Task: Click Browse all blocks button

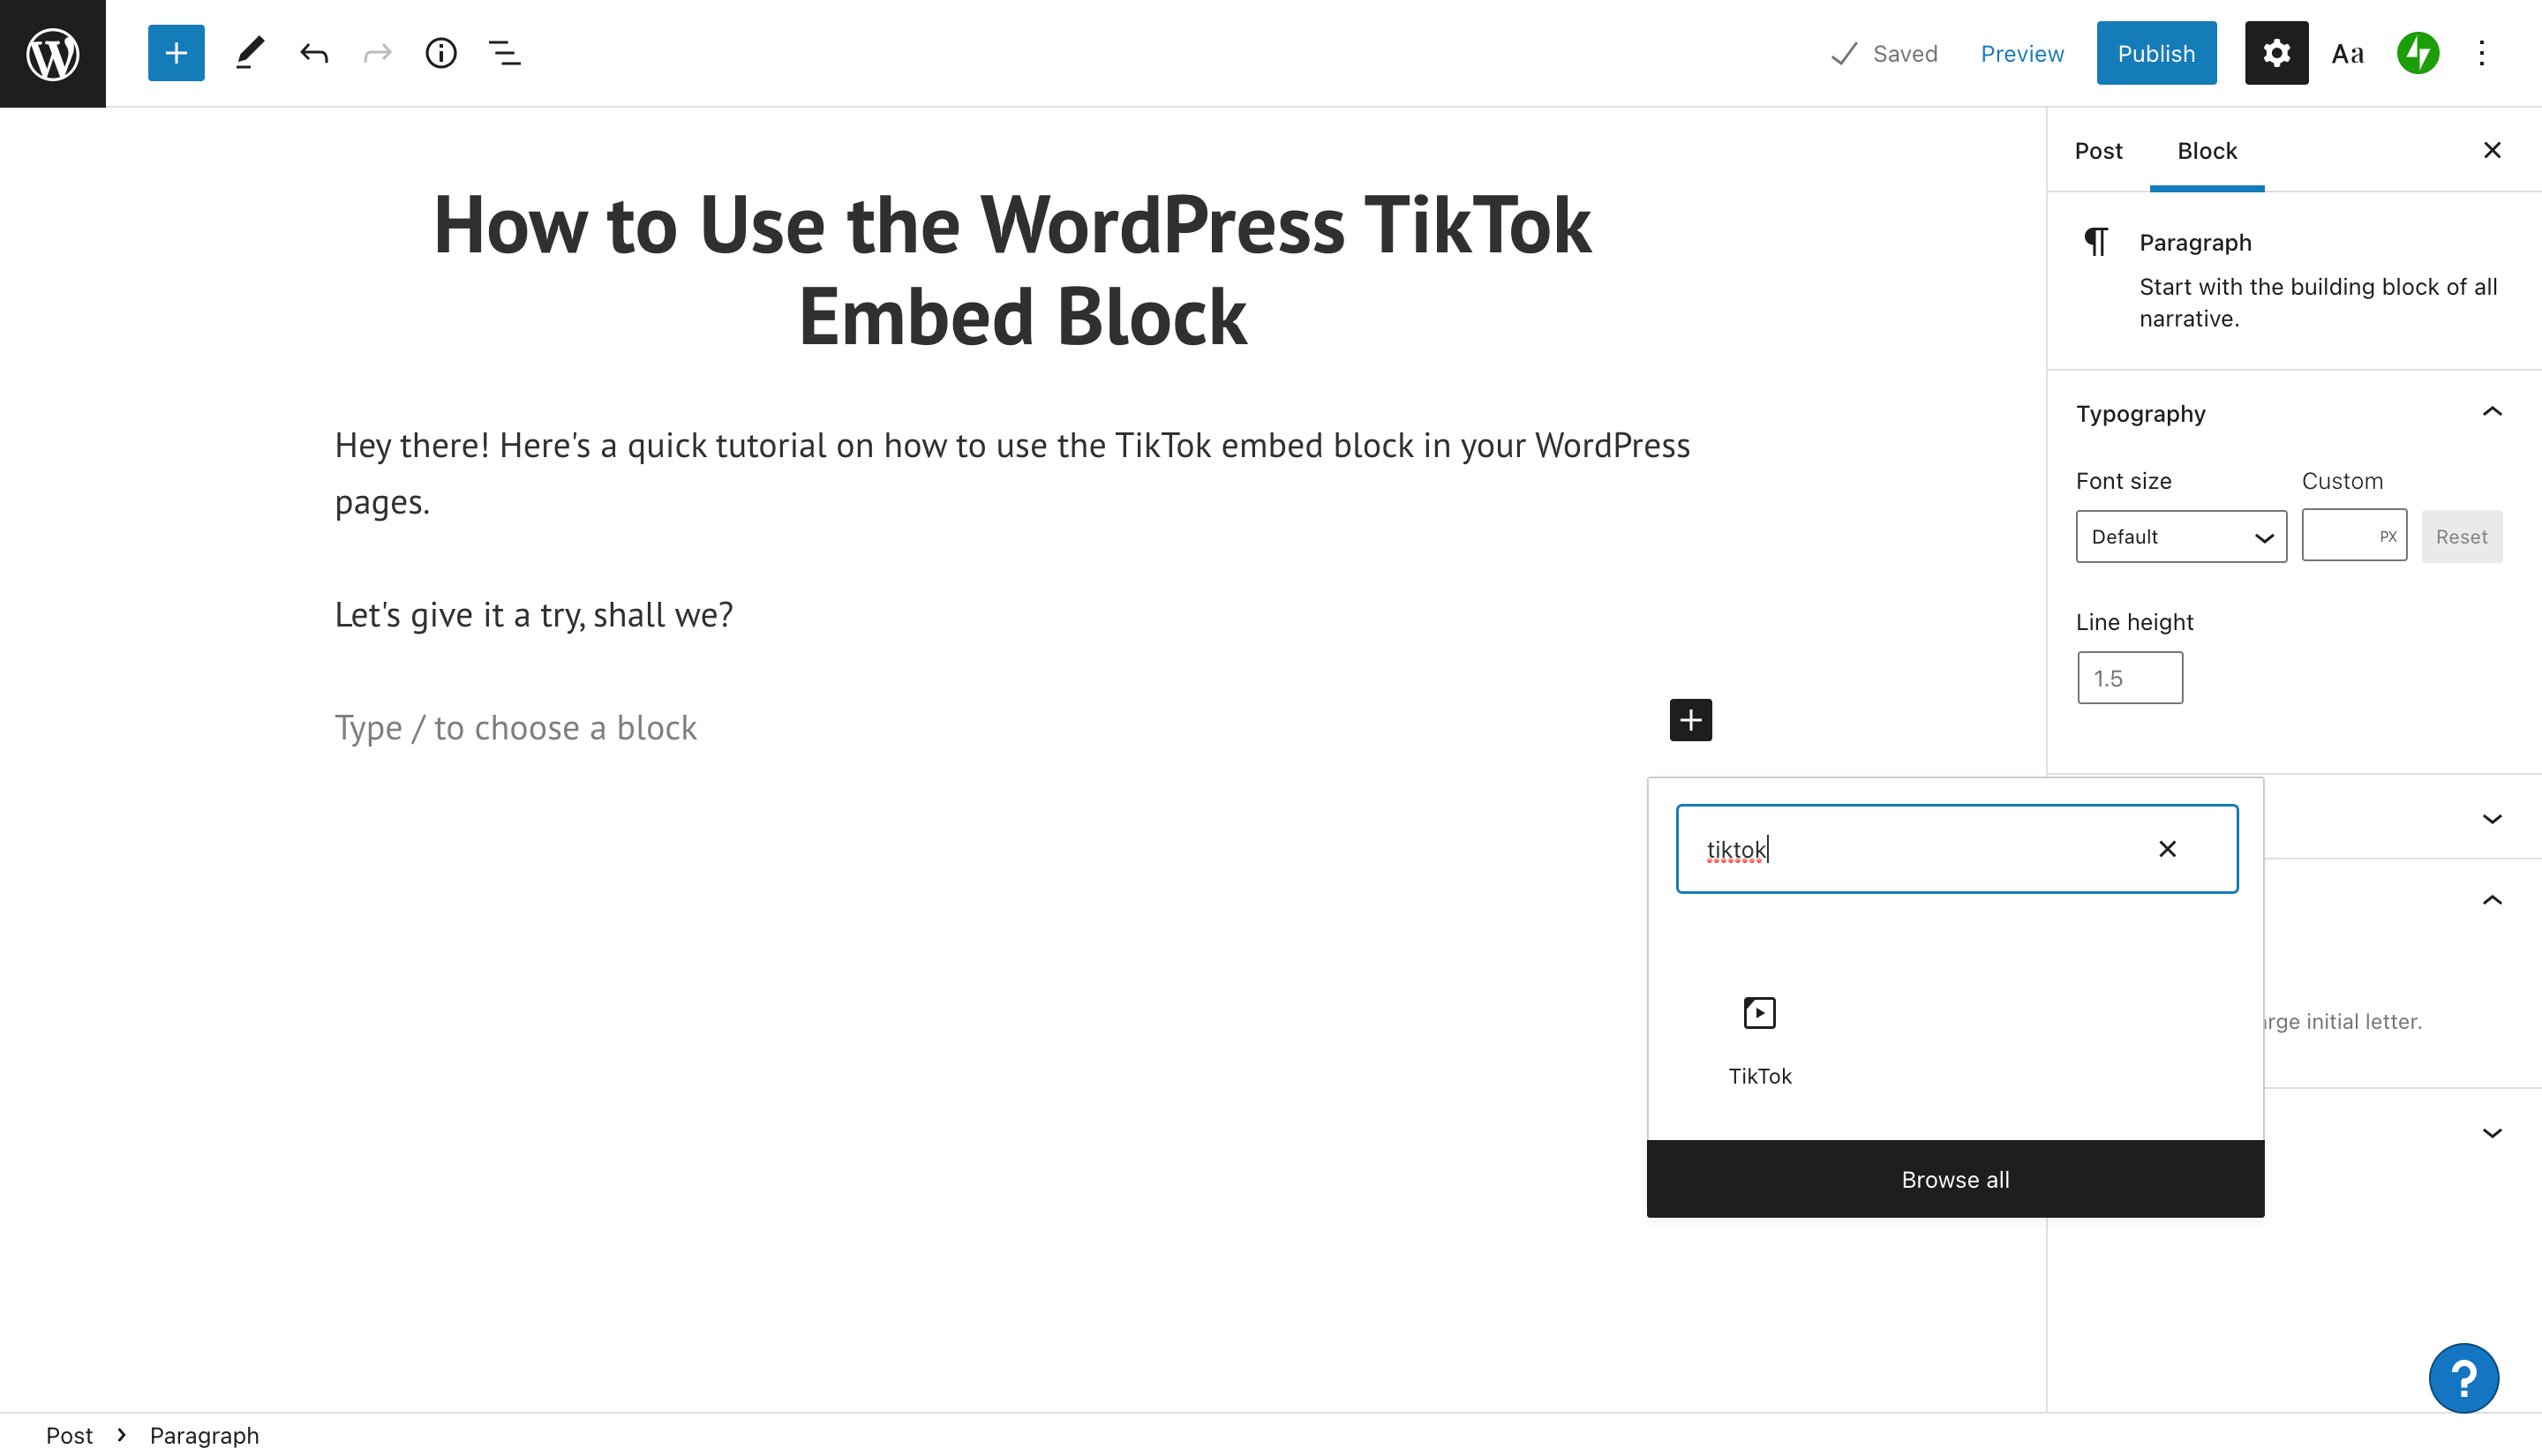Action: click(x=1955, y=1179)
